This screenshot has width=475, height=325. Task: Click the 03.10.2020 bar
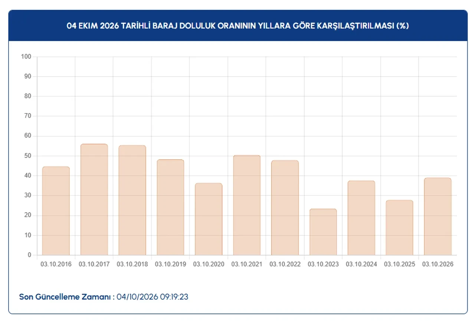209,219
